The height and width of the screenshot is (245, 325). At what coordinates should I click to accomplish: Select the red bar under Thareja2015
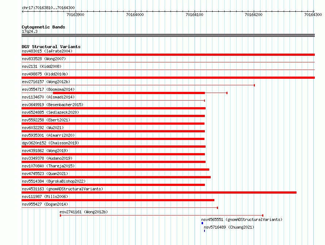(x=115, y=170)
